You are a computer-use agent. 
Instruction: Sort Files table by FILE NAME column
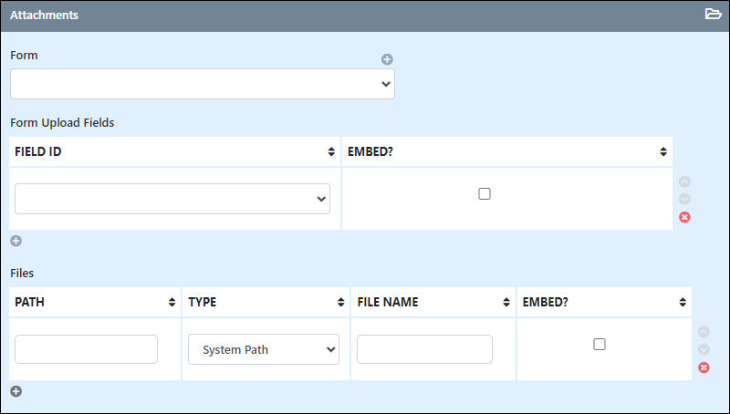tap(433, 302)
